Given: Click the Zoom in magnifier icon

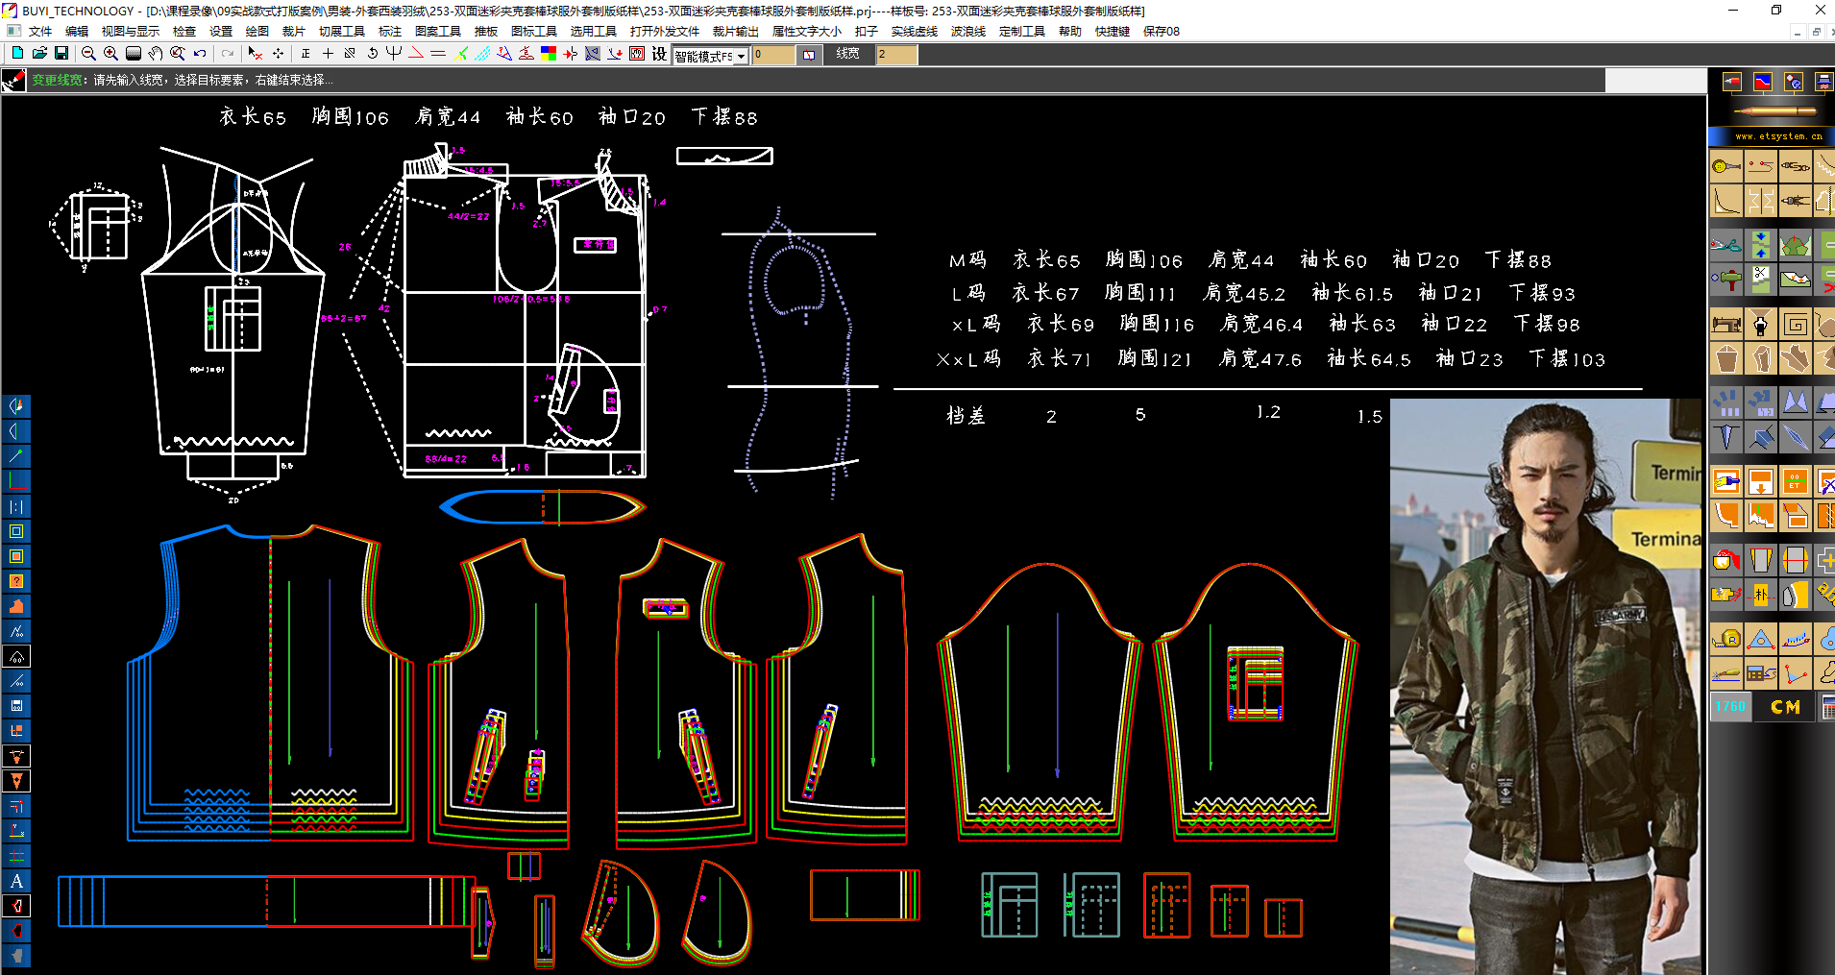Looking at the screenshot, I should coord(110,54).
